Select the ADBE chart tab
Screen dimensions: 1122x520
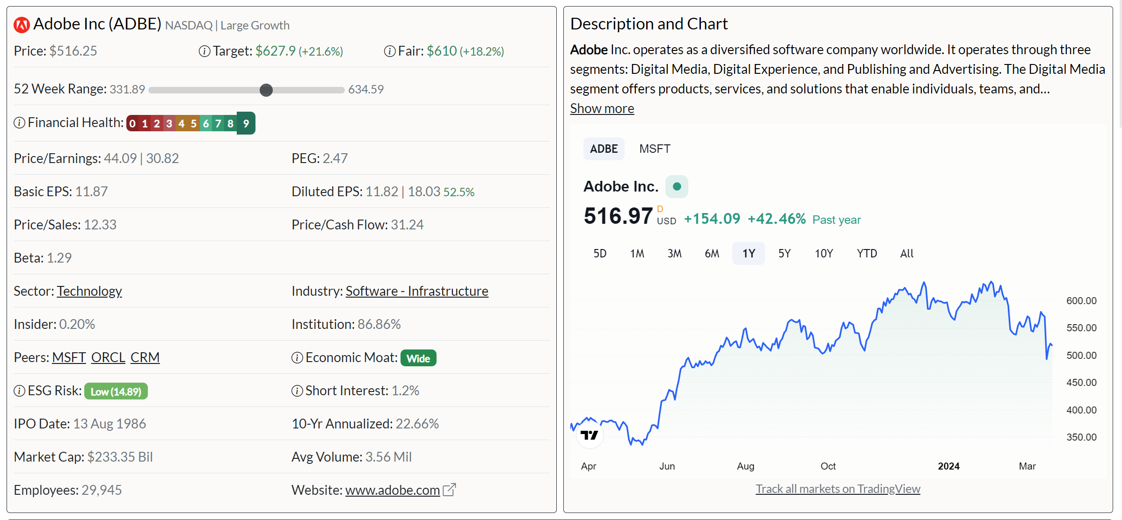tap(604, 149)
